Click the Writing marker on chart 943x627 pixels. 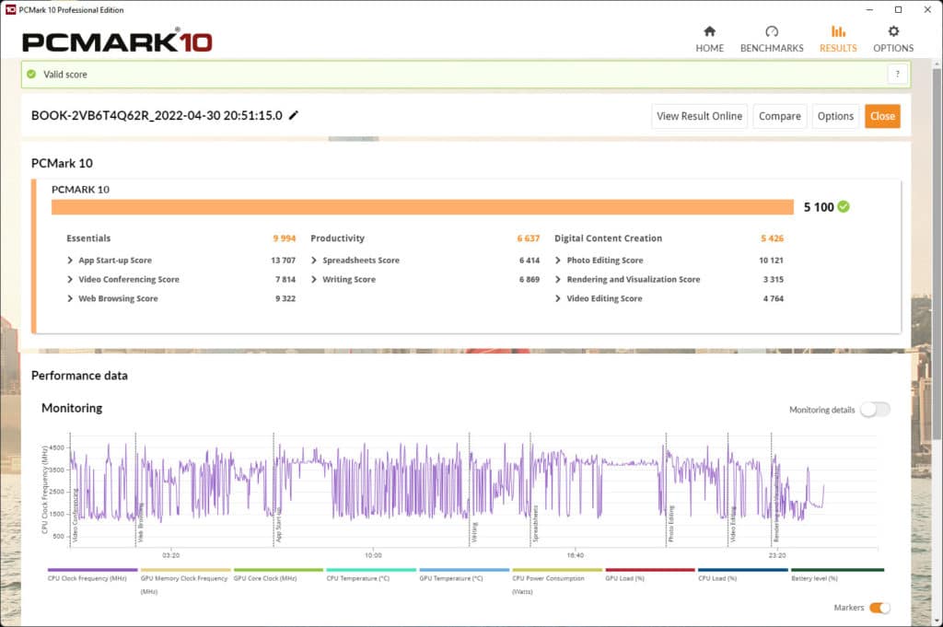pyautogui.click(x=474, y=532)
